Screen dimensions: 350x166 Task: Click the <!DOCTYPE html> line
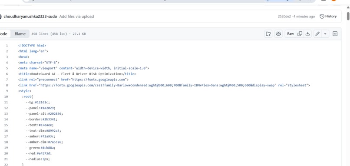[32, 46]
